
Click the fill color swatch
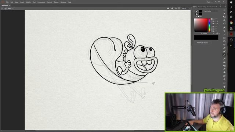(x=200, y=14)
